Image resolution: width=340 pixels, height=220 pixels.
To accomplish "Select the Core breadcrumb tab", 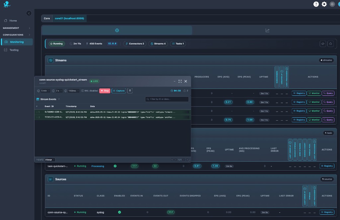I will (47, 18).
